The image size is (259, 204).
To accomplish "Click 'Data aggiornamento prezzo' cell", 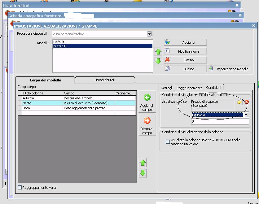I will tap(89, 108).
